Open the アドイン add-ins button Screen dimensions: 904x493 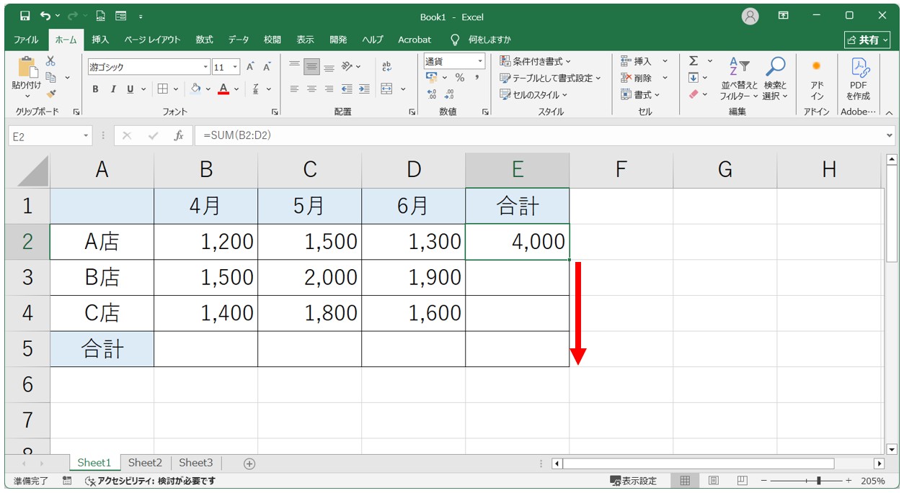817,78
